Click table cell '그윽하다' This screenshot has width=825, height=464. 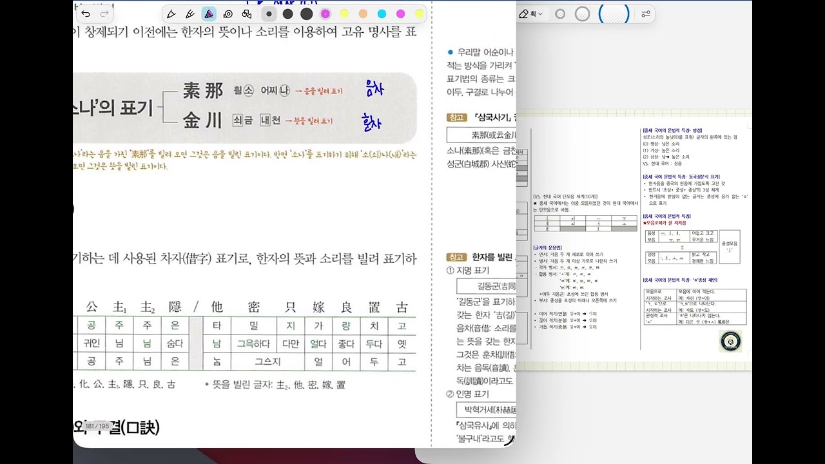254,344
